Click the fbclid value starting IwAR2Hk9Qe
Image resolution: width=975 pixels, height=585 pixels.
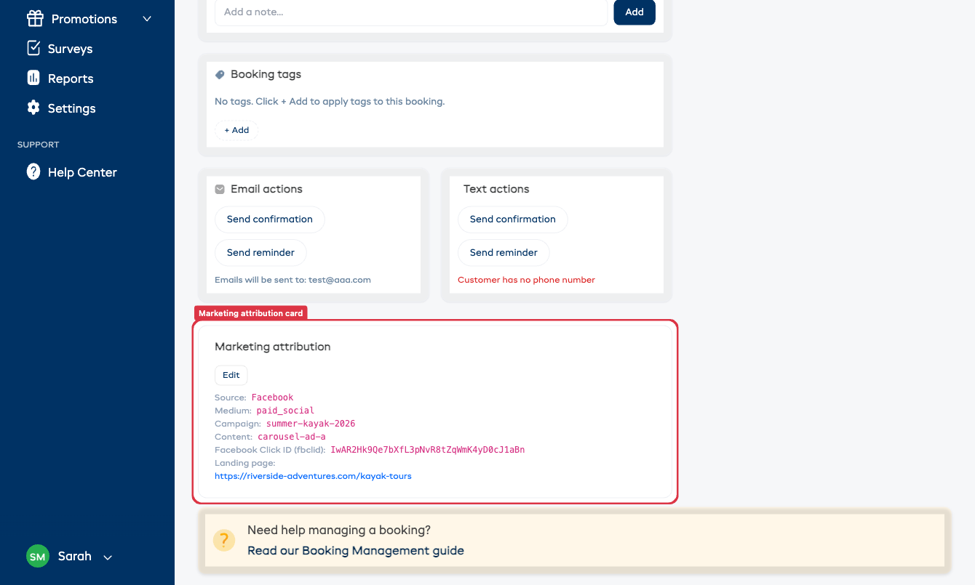click(428, 450)
